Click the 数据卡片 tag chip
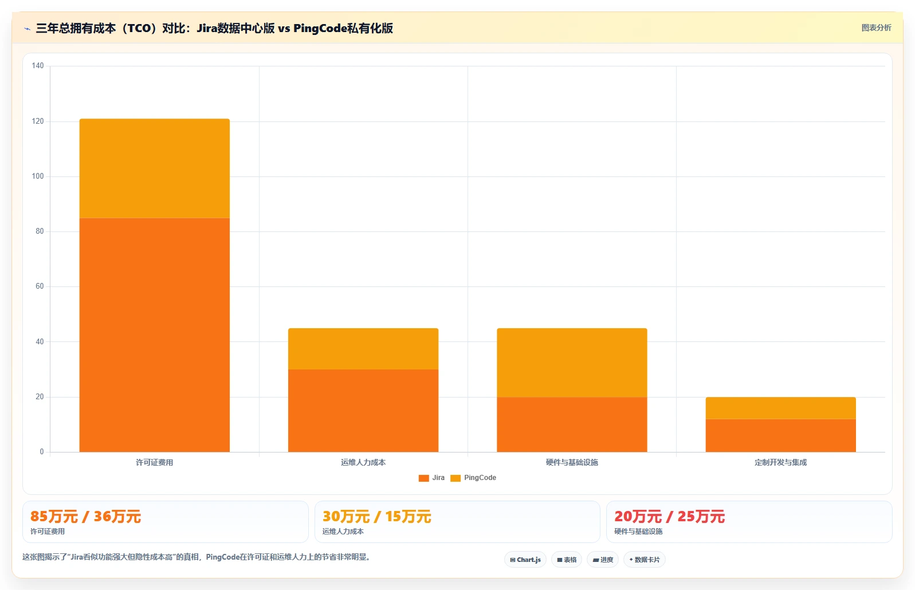Image resolution: width=915 pixels, height=590 pixels. coord(645,560)
